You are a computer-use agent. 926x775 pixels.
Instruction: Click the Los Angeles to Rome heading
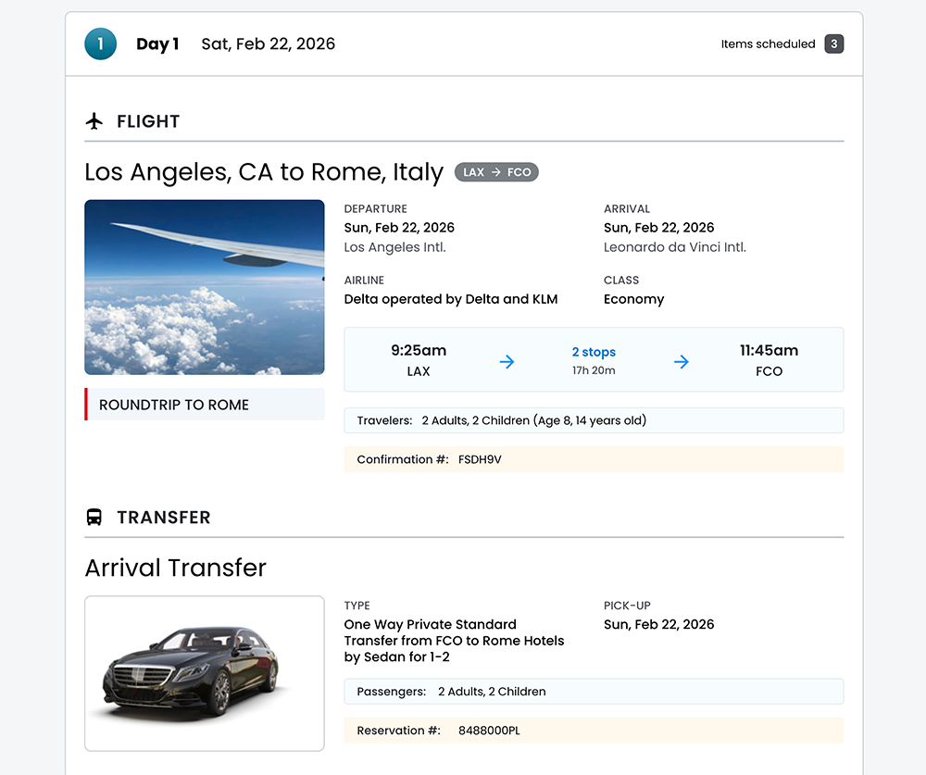pos(264,172)
